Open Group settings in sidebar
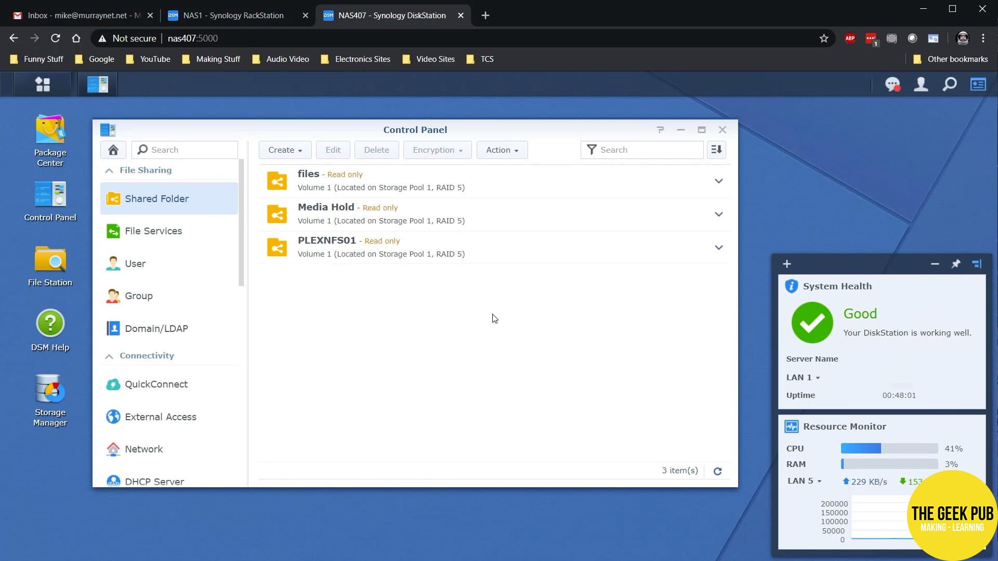This screenshot has height=561, width=998. coord(169,296)
